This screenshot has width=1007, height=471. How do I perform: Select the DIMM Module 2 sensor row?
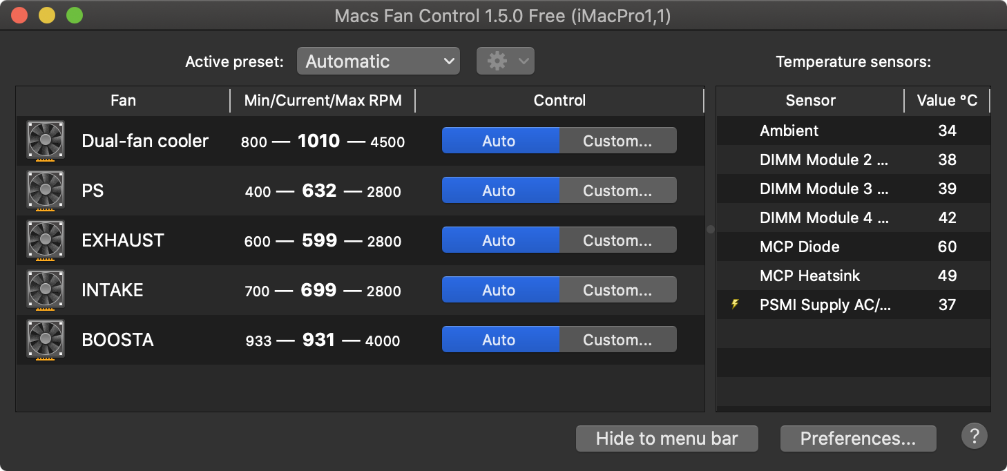(x=853, y=160)
